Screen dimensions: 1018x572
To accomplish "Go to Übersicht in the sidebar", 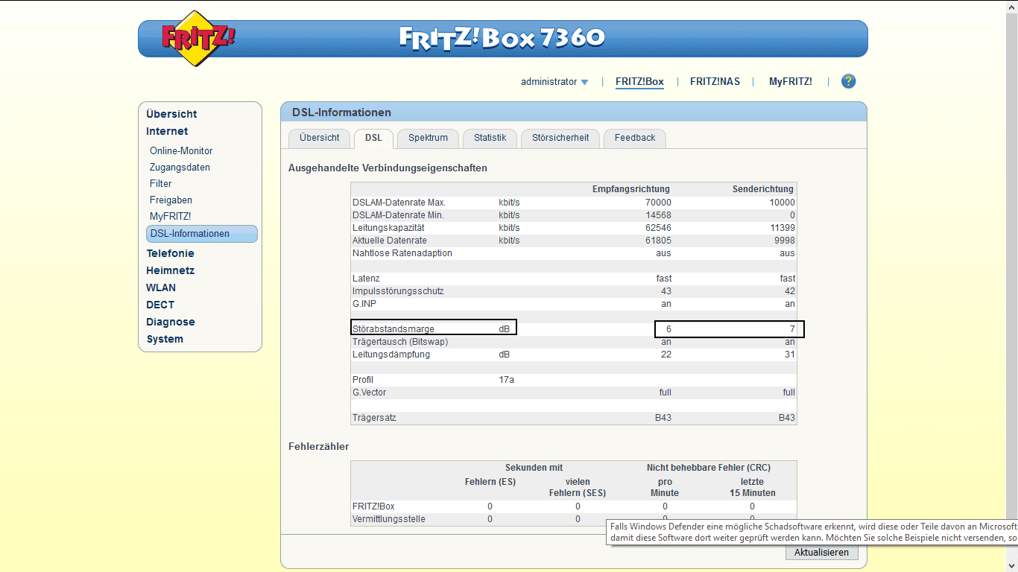I will tap(171, 114).
